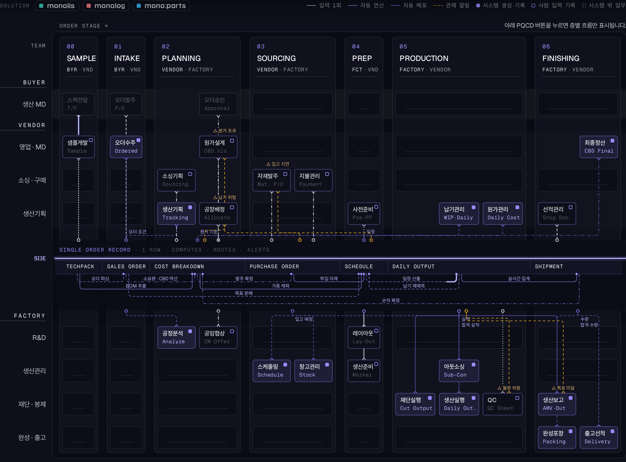626x462 pixels.
Task: Open the 공임협상 CM Offer node
Action: [218, 338]
